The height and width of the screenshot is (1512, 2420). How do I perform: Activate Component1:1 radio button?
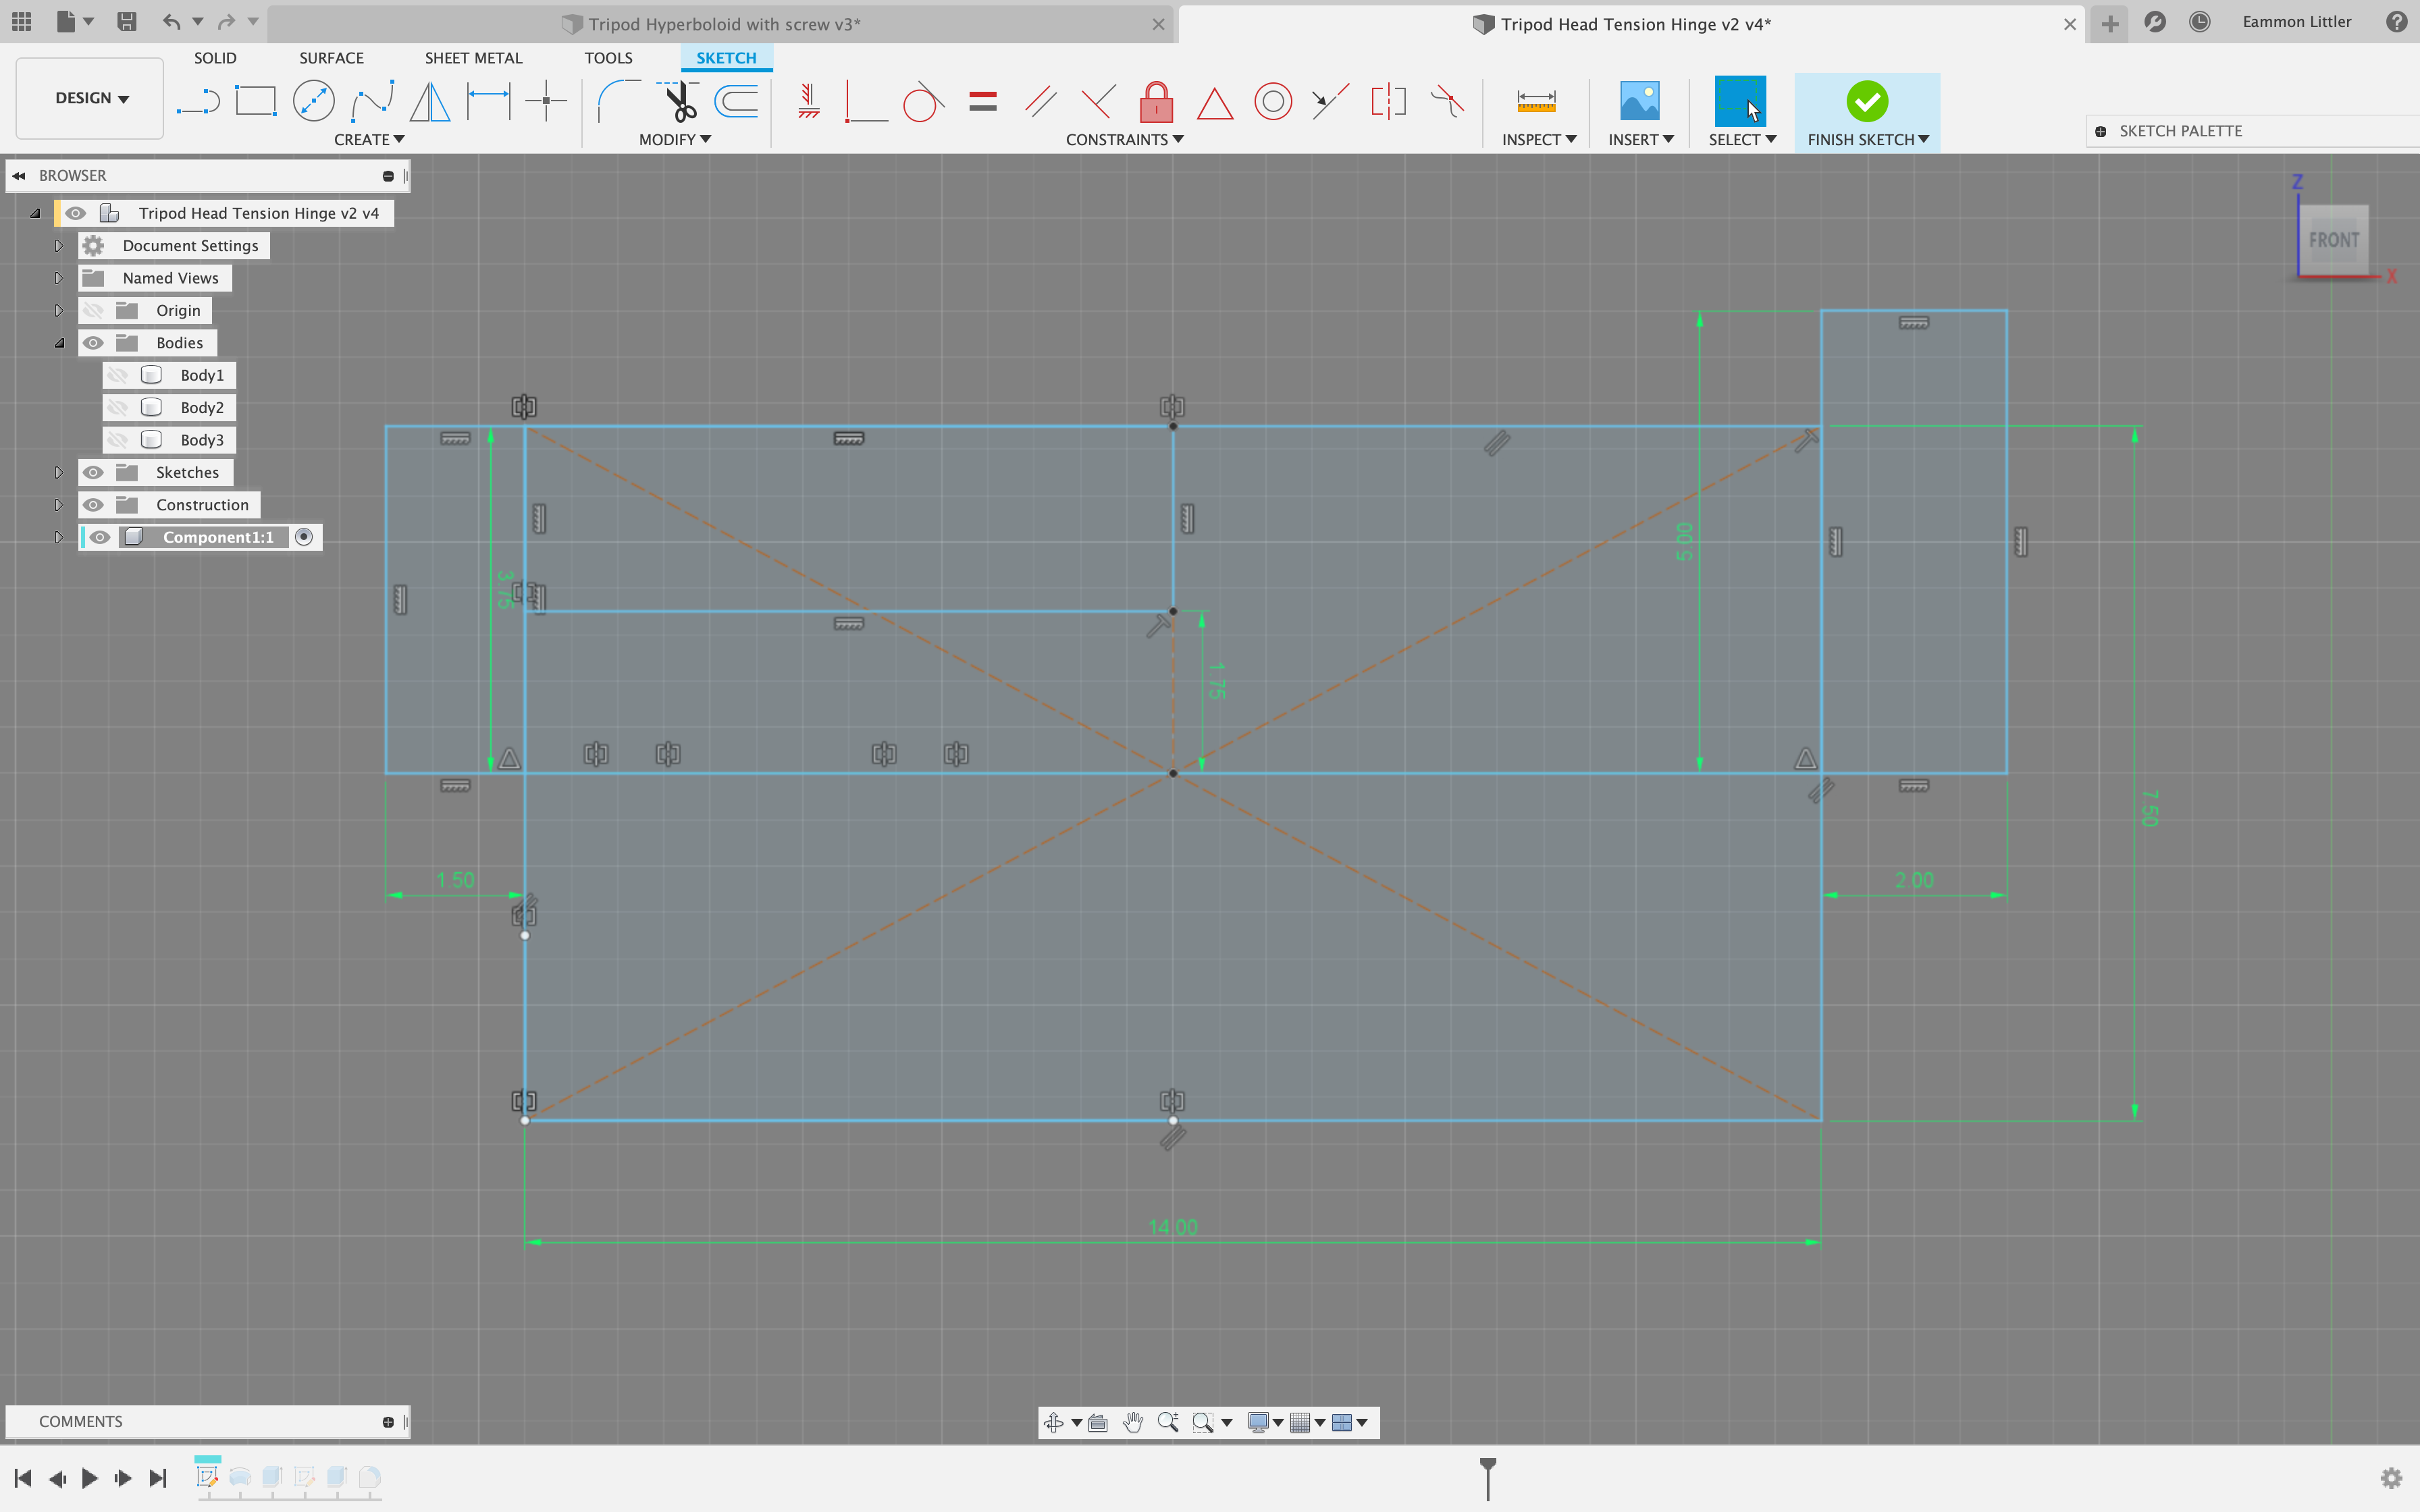coord(304,537)
